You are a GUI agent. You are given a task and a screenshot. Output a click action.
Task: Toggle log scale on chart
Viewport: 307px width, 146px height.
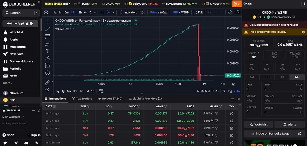(230, 91)
